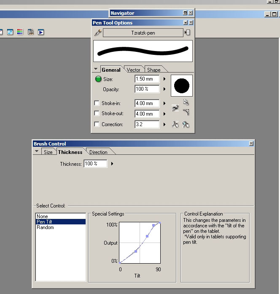Open the Opacity value slider arrow

(x=164, y=89)
